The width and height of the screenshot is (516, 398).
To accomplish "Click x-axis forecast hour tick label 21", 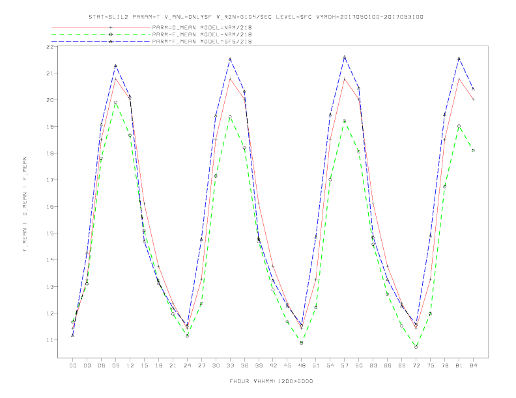I will (x=173, y=365).
